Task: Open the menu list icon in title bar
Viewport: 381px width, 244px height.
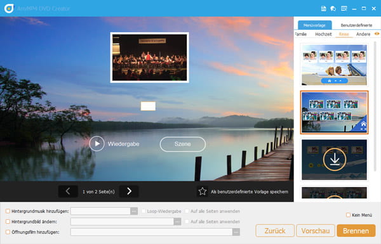Action: [x=344, y=9]
